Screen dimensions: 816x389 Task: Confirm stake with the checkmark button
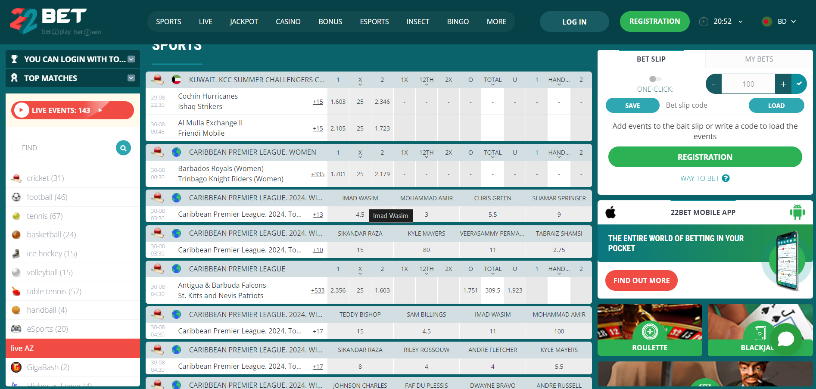799,84
